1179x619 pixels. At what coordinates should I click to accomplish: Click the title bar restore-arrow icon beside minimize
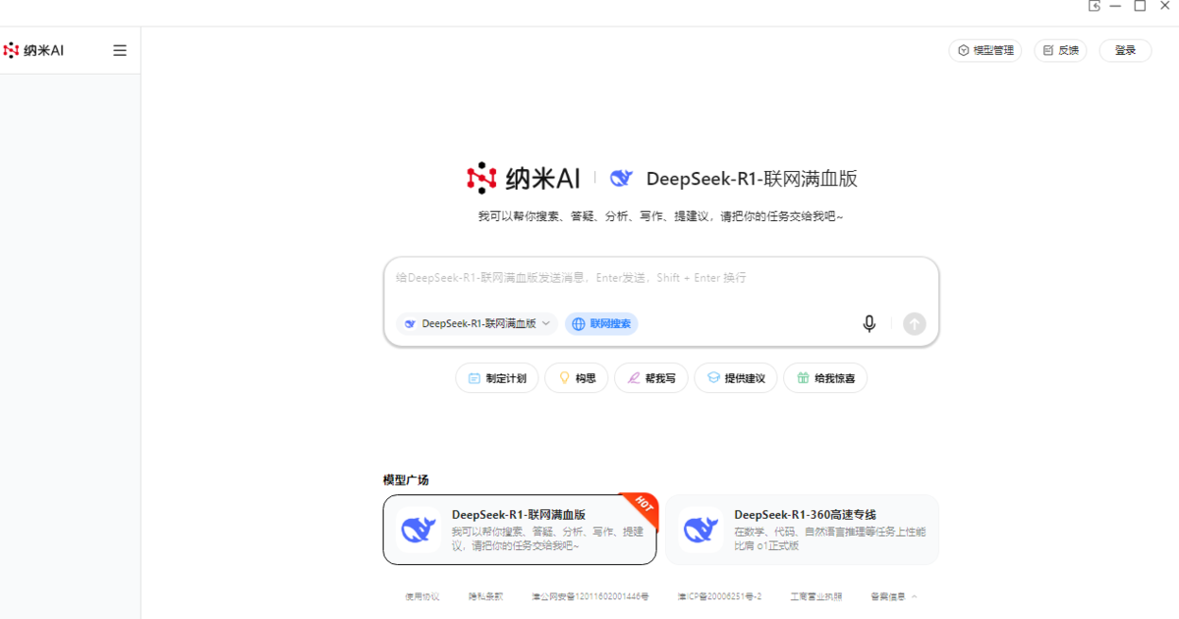coord(1095,6)
